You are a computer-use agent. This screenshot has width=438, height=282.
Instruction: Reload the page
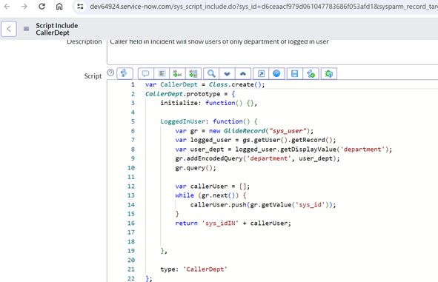42,6
